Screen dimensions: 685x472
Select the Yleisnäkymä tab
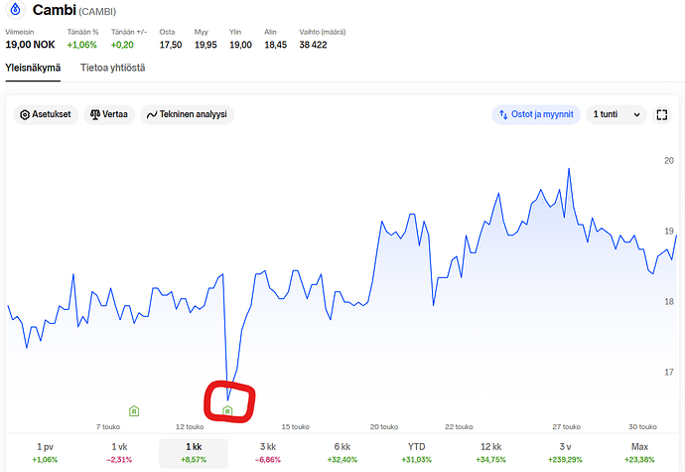click(33, 68)
